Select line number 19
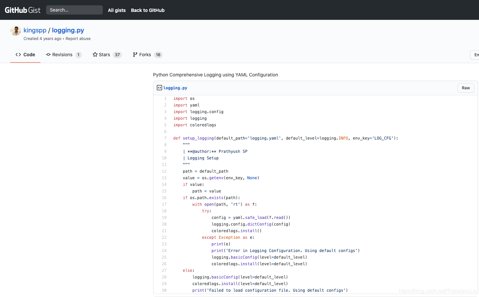This screenshot has width=479, height=297. (164, 218)
